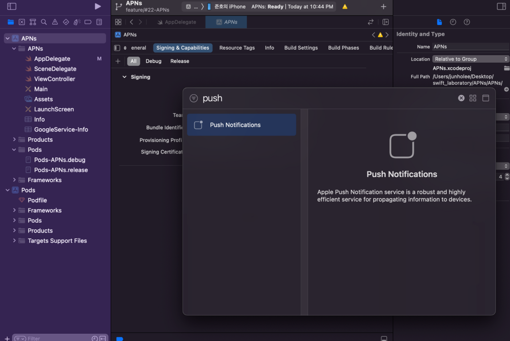Open the Issue navigator warning icon
This screenshot has height=341, width=510.
point(55,22)
